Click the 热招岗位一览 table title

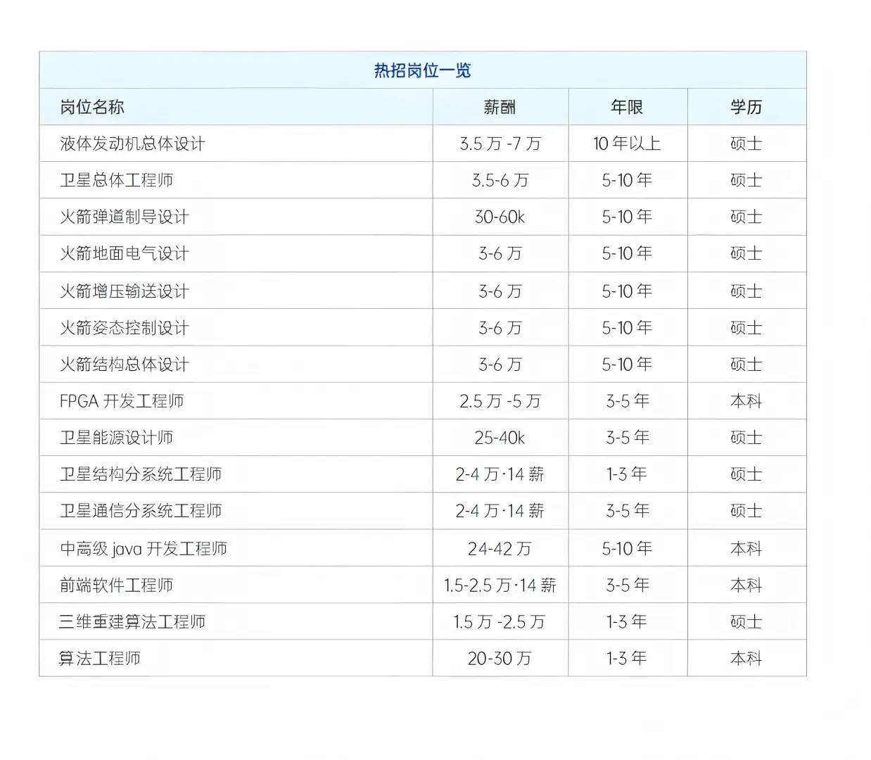422,70
